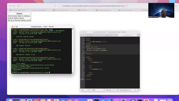Open the dropdown arrow beside Safari's sidebar icon
The height and width of the screenshot is (101, 179).
[x=21, y=6]
